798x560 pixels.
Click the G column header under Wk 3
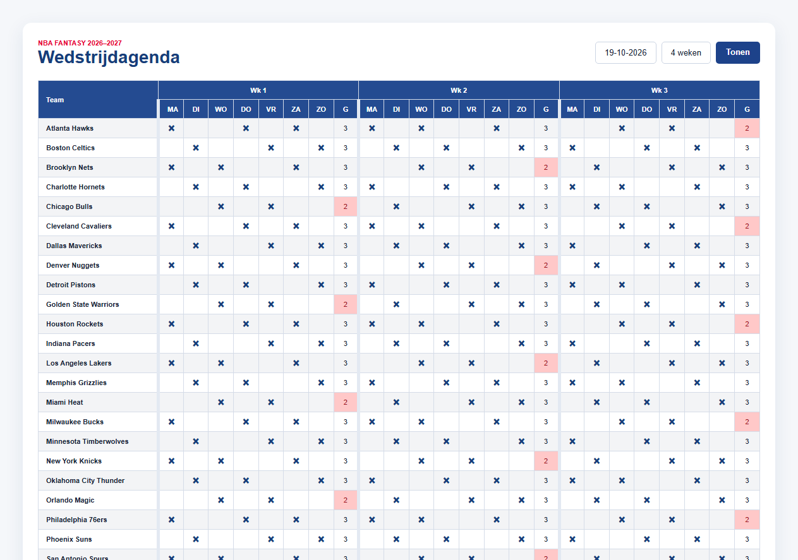pyautogui.click(x=747, y=109)
